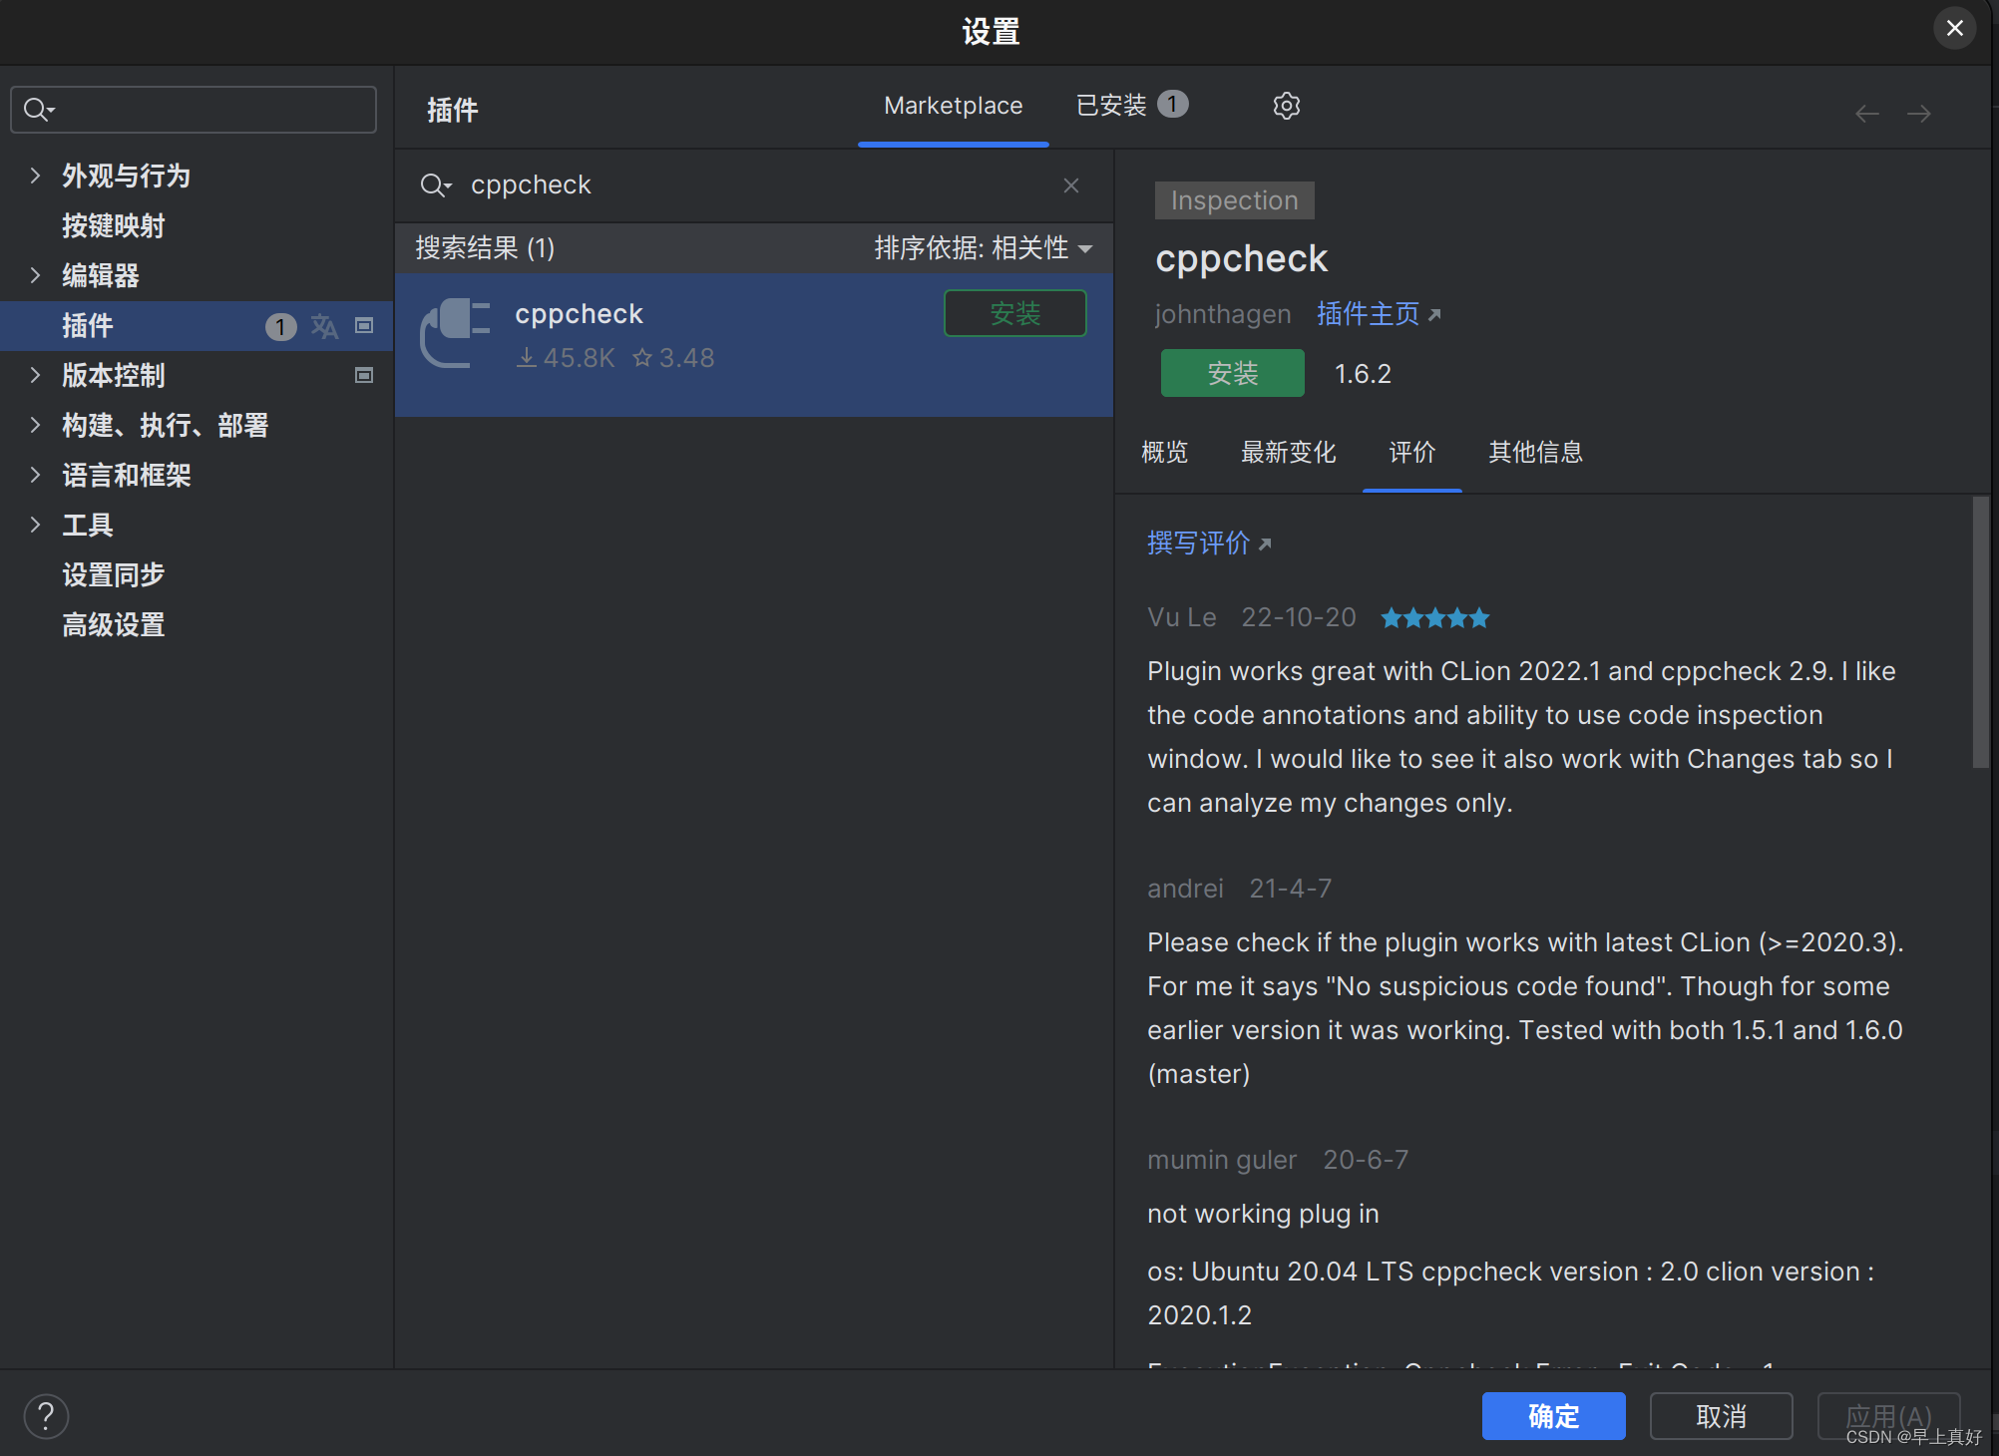Expand the 语言和框架 section

point(35,476)
